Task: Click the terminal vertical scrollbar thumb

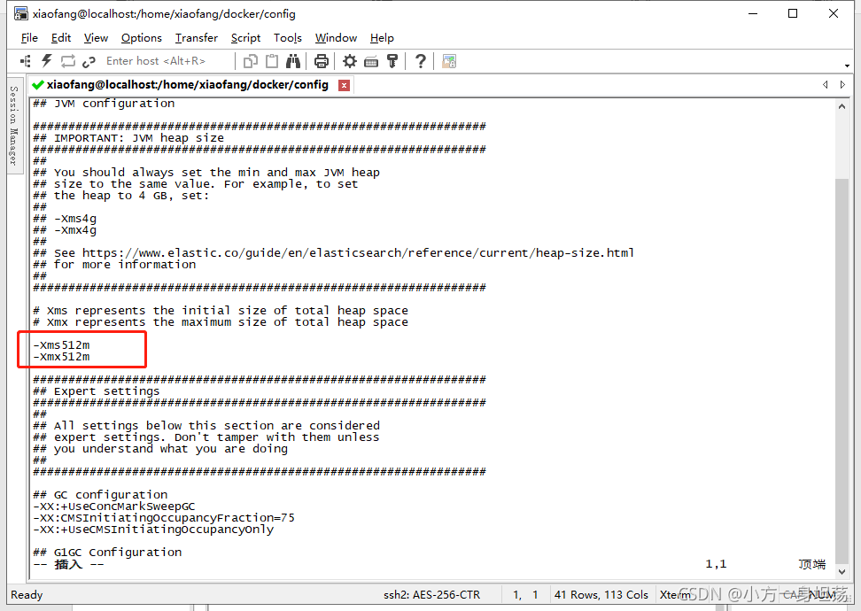Action: pos(842,370)
